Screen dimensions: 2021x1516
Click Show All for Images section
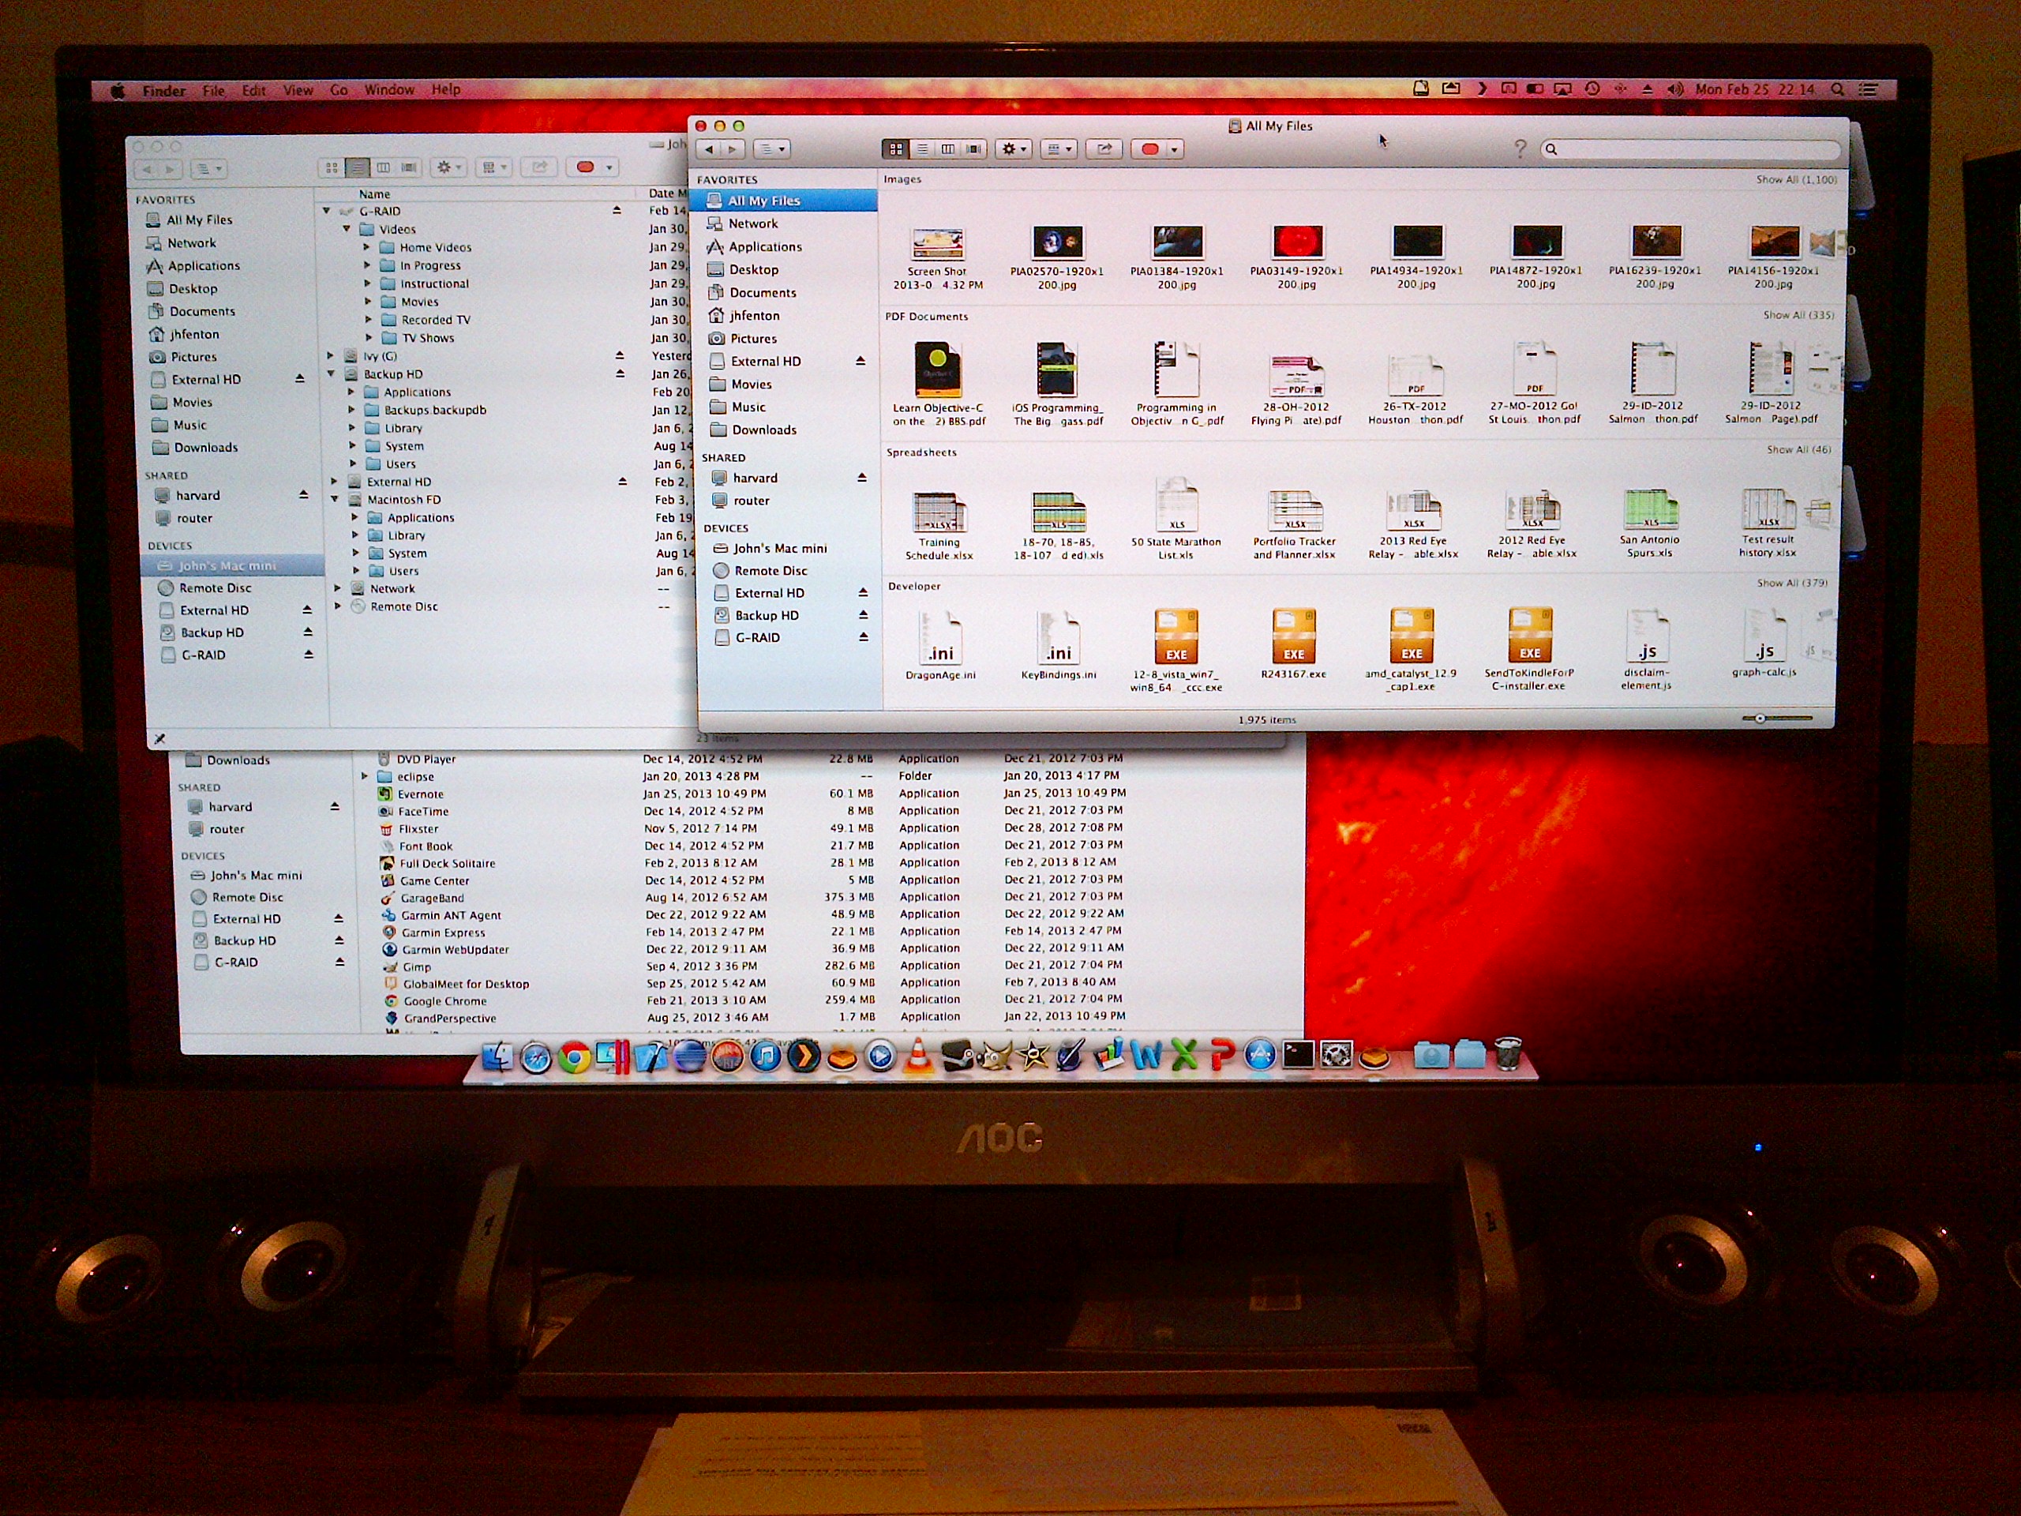1795,180
